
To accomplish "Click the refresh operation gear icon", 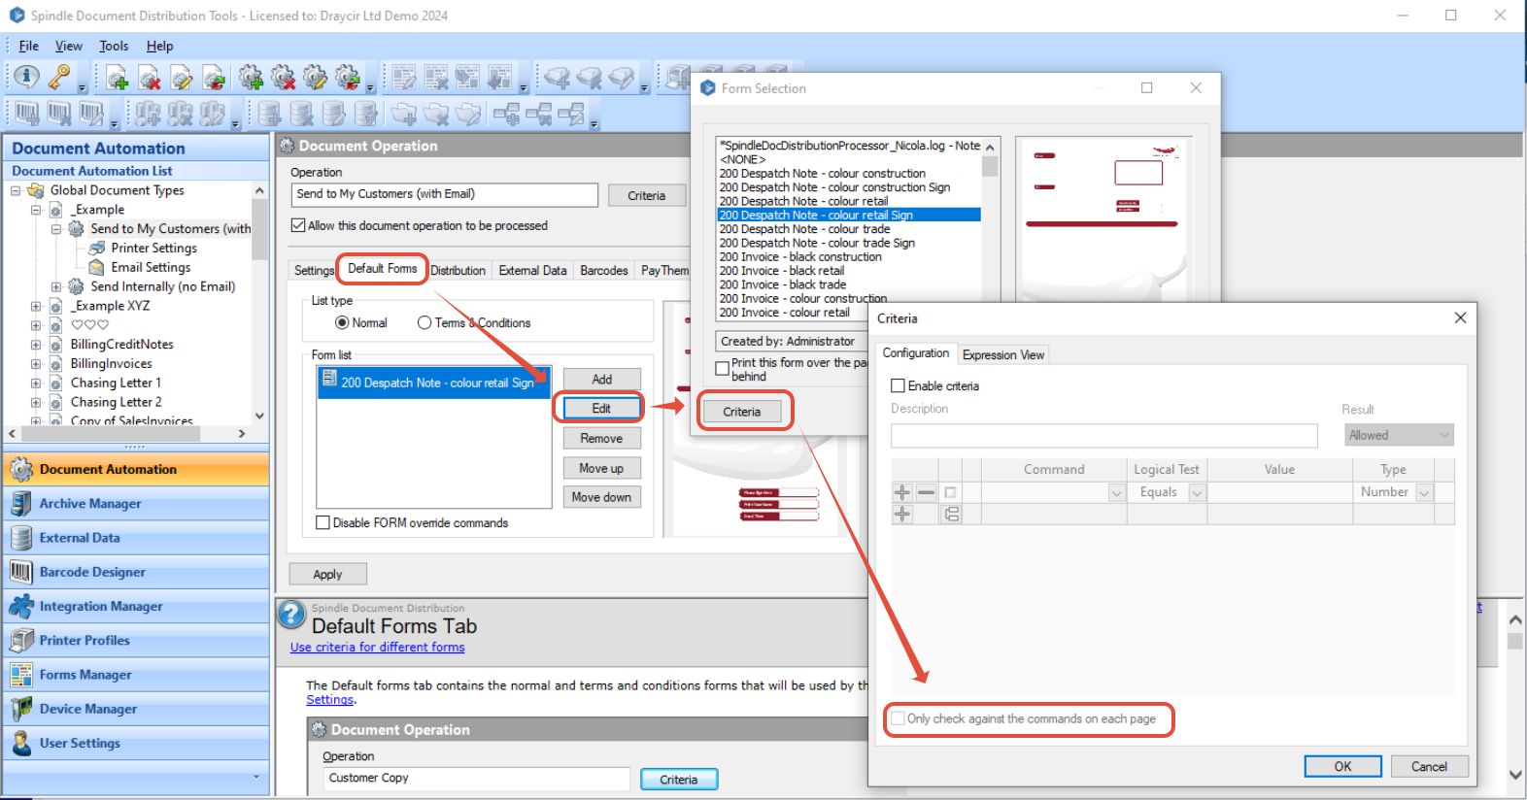I will (x=347, y=78).
